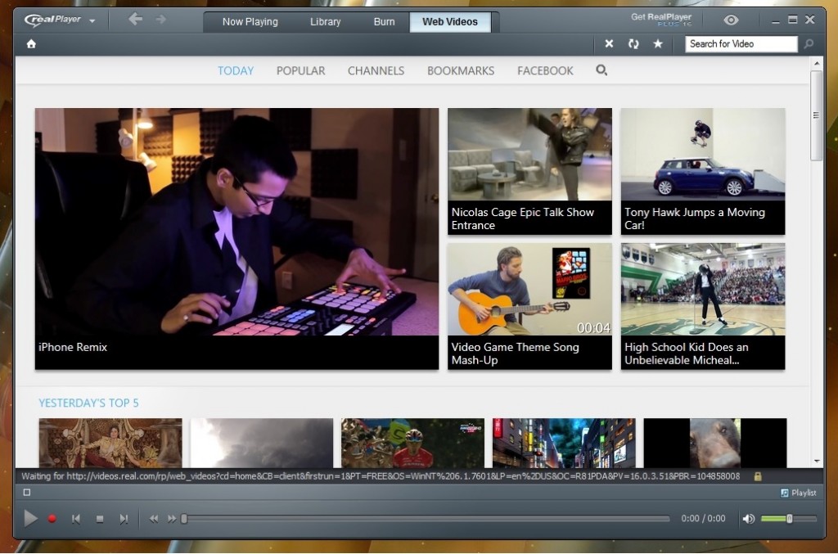Open the CHANNELS section
This screenshot has height=554, width=838.
pos(376,70)
